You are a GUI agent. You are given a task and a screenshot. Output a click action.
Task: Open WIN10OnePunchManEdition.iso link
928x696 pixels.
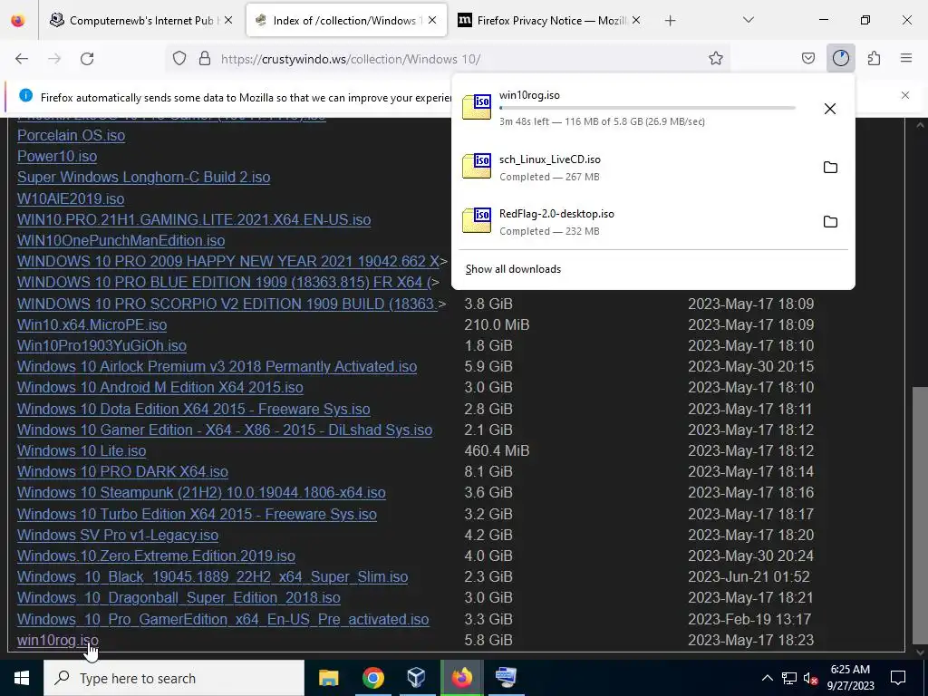click(x=121, y=241)
